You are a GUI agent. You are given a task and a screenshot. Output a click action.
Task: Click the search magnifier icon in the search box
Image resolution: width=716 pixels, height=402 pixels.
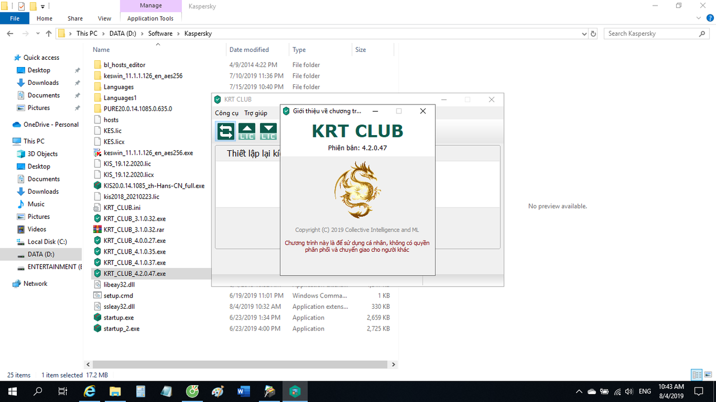pyautogui.click(x=702, y=33)
